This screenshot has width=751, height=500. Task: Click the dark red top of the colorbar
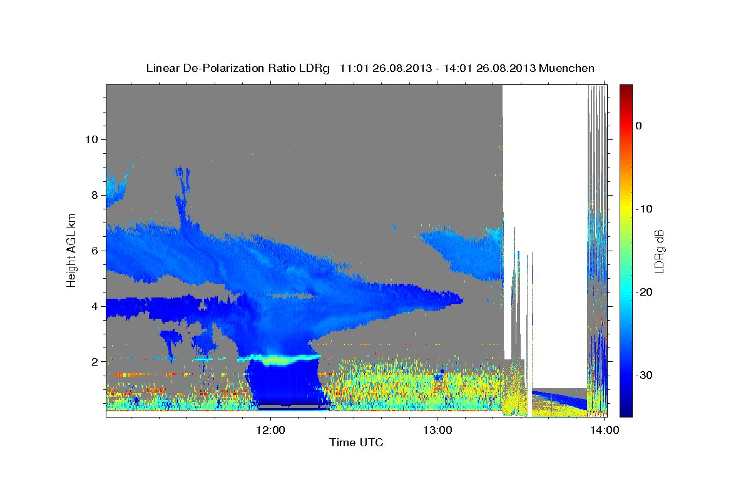pos(626,89)
